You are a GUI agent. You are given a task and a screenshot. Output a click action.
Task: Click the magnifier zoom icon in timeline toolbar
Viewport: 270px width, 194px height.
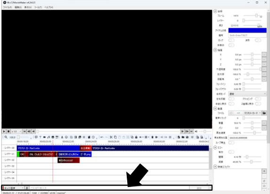[x=6, y=137]
